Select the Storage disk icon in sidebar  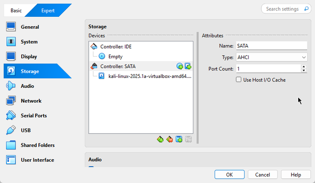(x=11, y=71)
